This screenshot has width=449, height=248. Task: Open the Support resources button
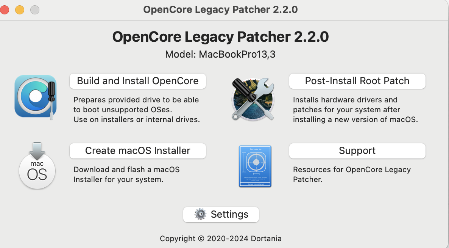pyautogui.click(x=357, y=151)
